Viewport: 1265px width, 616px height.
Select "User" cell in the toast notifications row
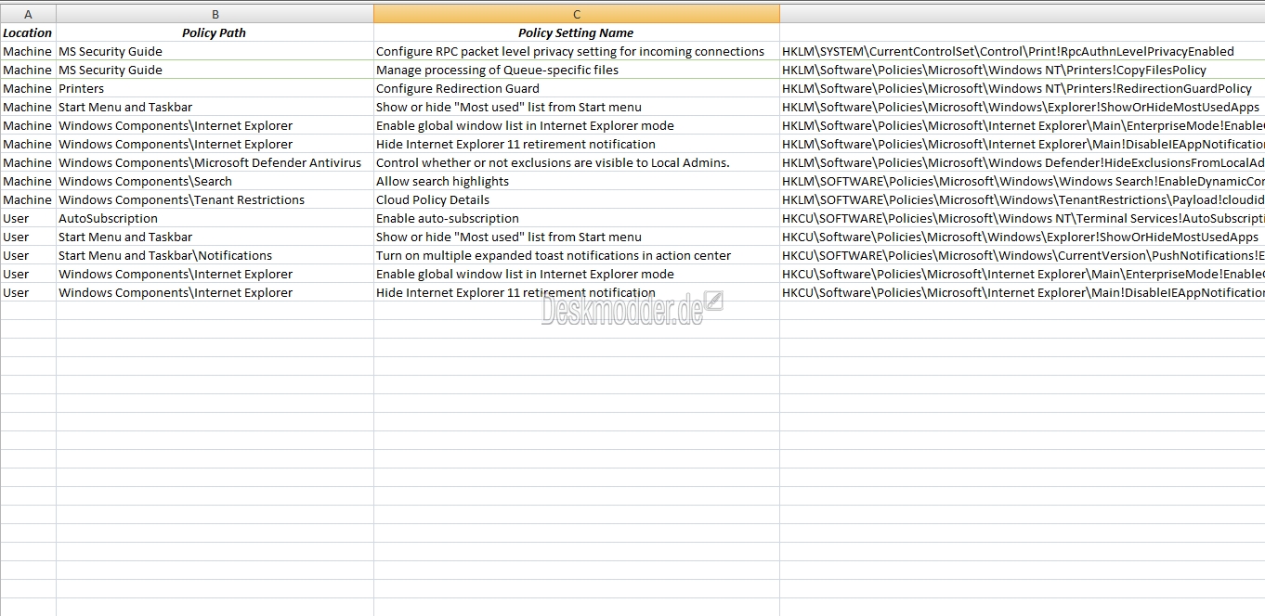click(28, 255)
